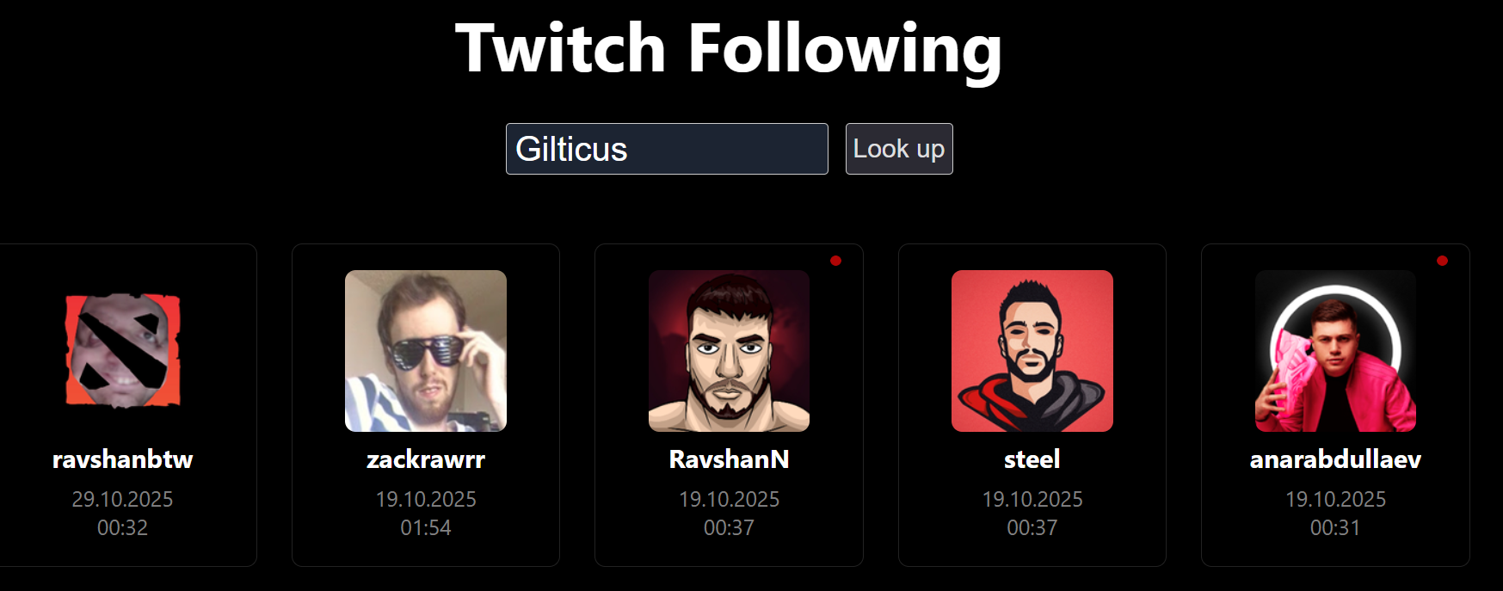Screen dimensions: 1503x591
Task: Focus the username field containing Gilticus
Action: click(x=667, y=149)
